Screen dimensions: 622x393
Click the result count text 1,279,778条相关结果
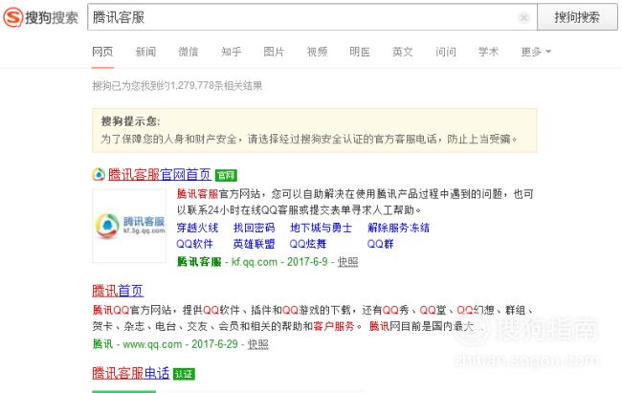216,86
